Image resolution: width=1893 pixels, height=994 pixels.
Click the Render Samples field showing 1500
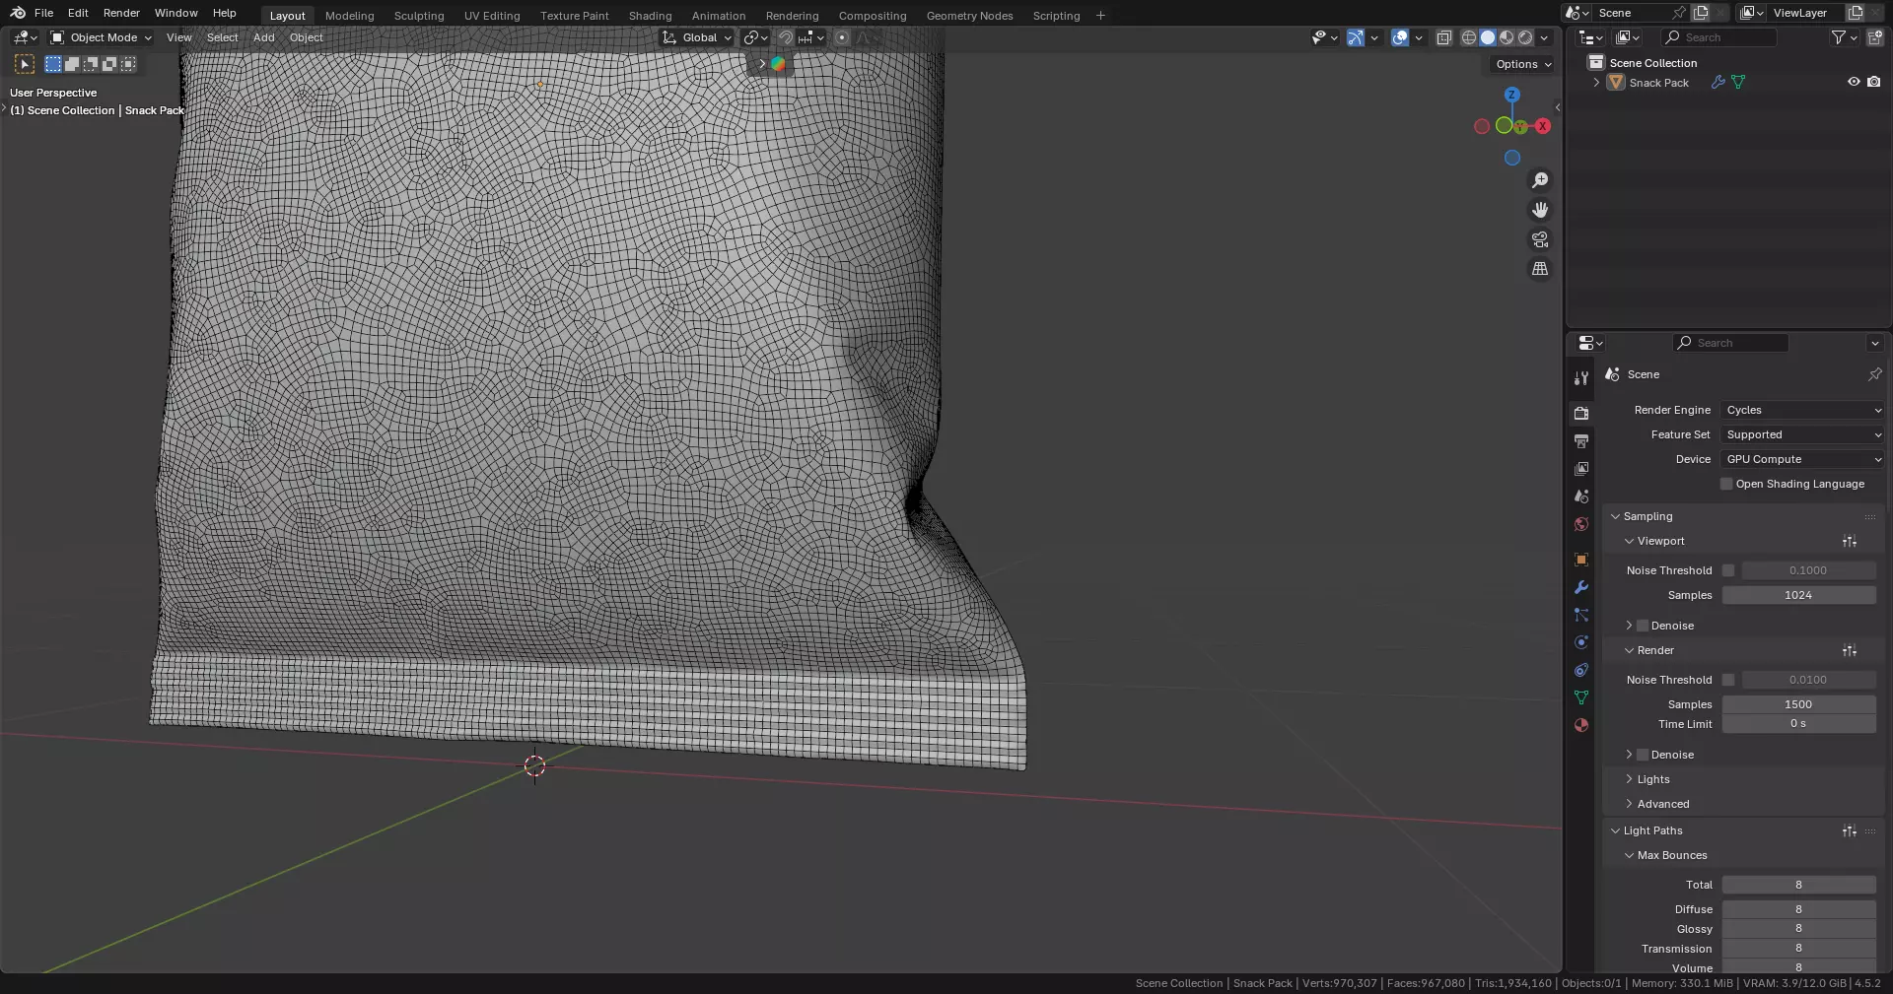pyautogui.click(x=1798, y=704)
